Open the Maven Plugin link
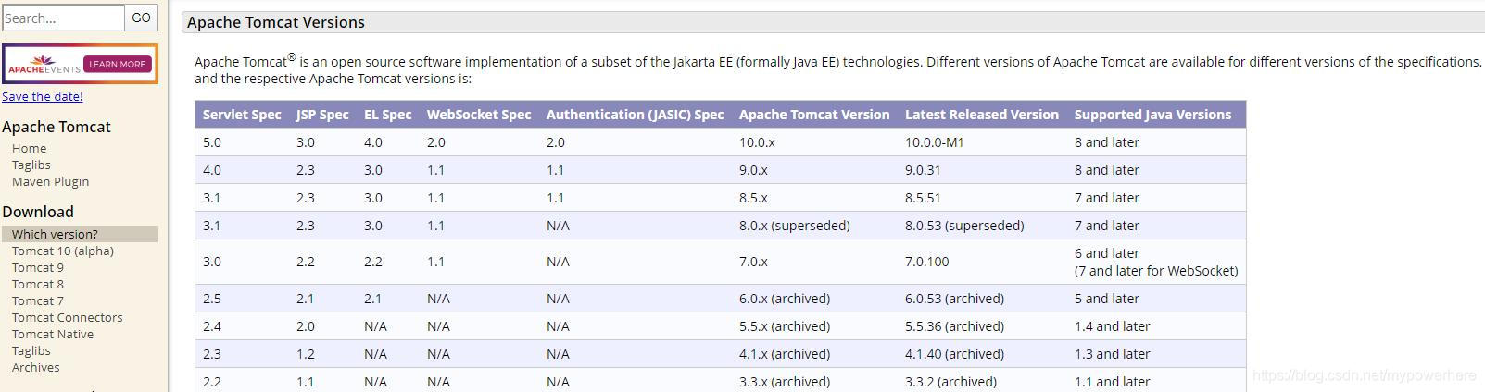 pyautogui.click(x=51, y=181)
